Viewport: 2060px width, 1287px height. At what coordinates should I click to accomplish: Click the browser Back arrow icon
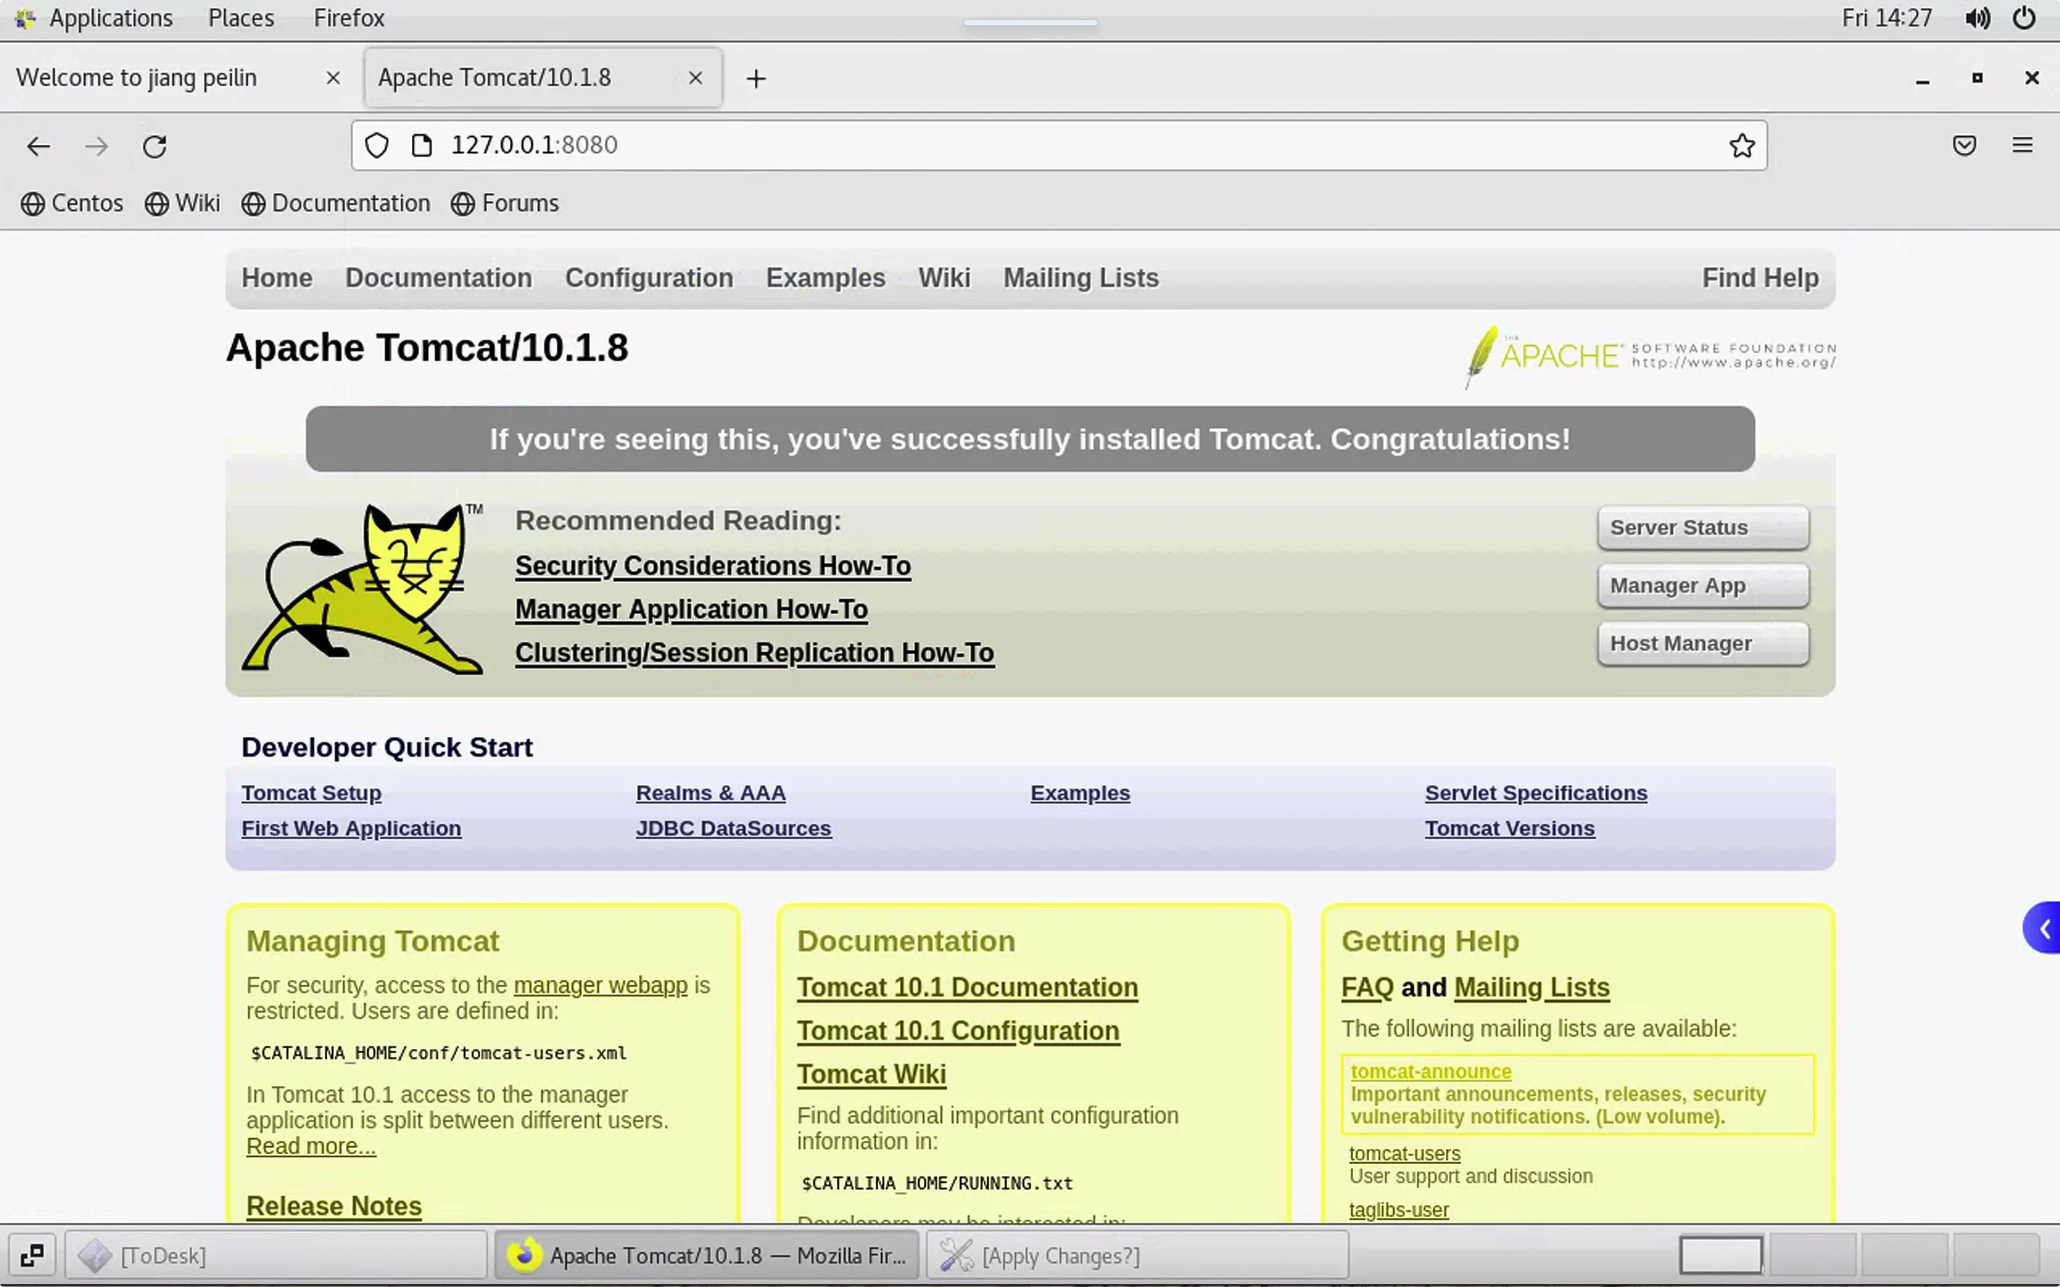38,146
